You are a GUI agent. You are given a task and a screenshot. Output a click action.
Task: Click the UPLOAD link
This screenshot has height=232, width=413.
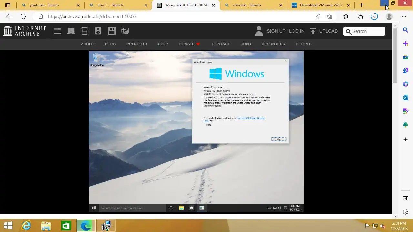[324, 31]
